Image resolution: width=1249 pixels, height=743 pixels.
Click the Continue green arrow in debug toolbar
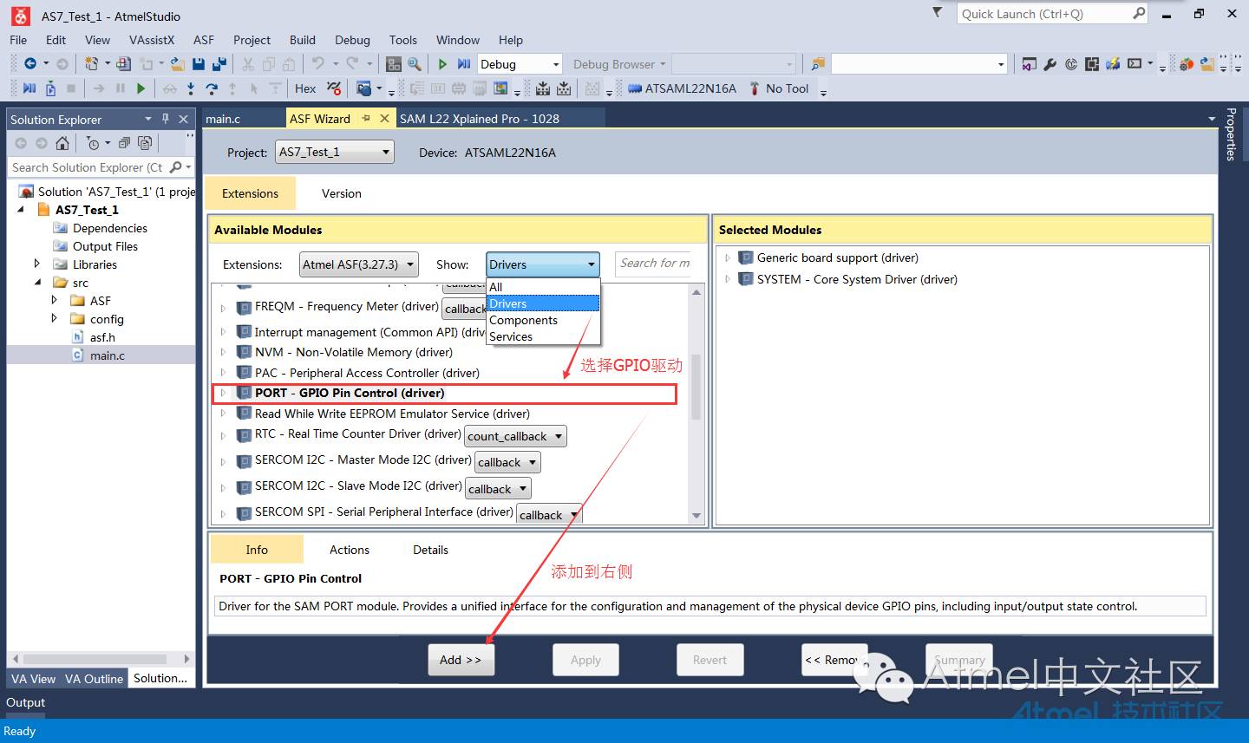point(141,88)
